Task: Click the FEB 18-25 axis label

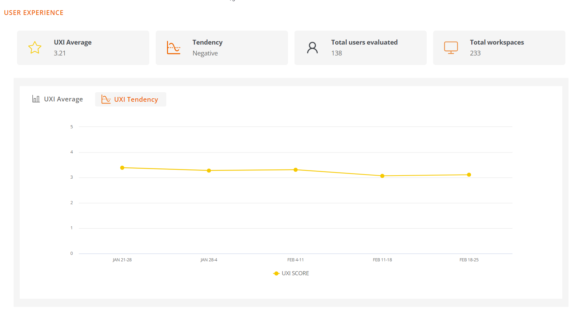Action: coord(469,260)
